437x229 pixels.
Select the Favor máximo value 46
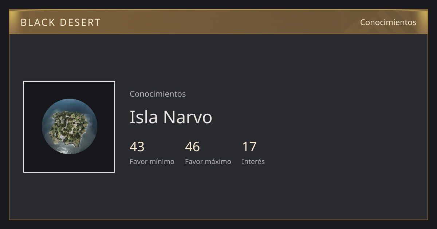192,147
